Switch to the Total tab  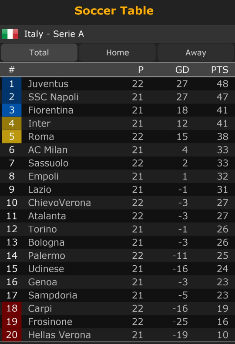(x=39, y=53)
